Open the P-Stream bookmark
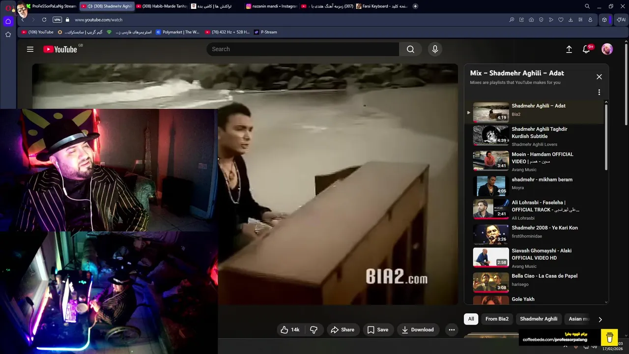This screenshot has height=354, width=629. pyautogui.click(x=265, y=32)
